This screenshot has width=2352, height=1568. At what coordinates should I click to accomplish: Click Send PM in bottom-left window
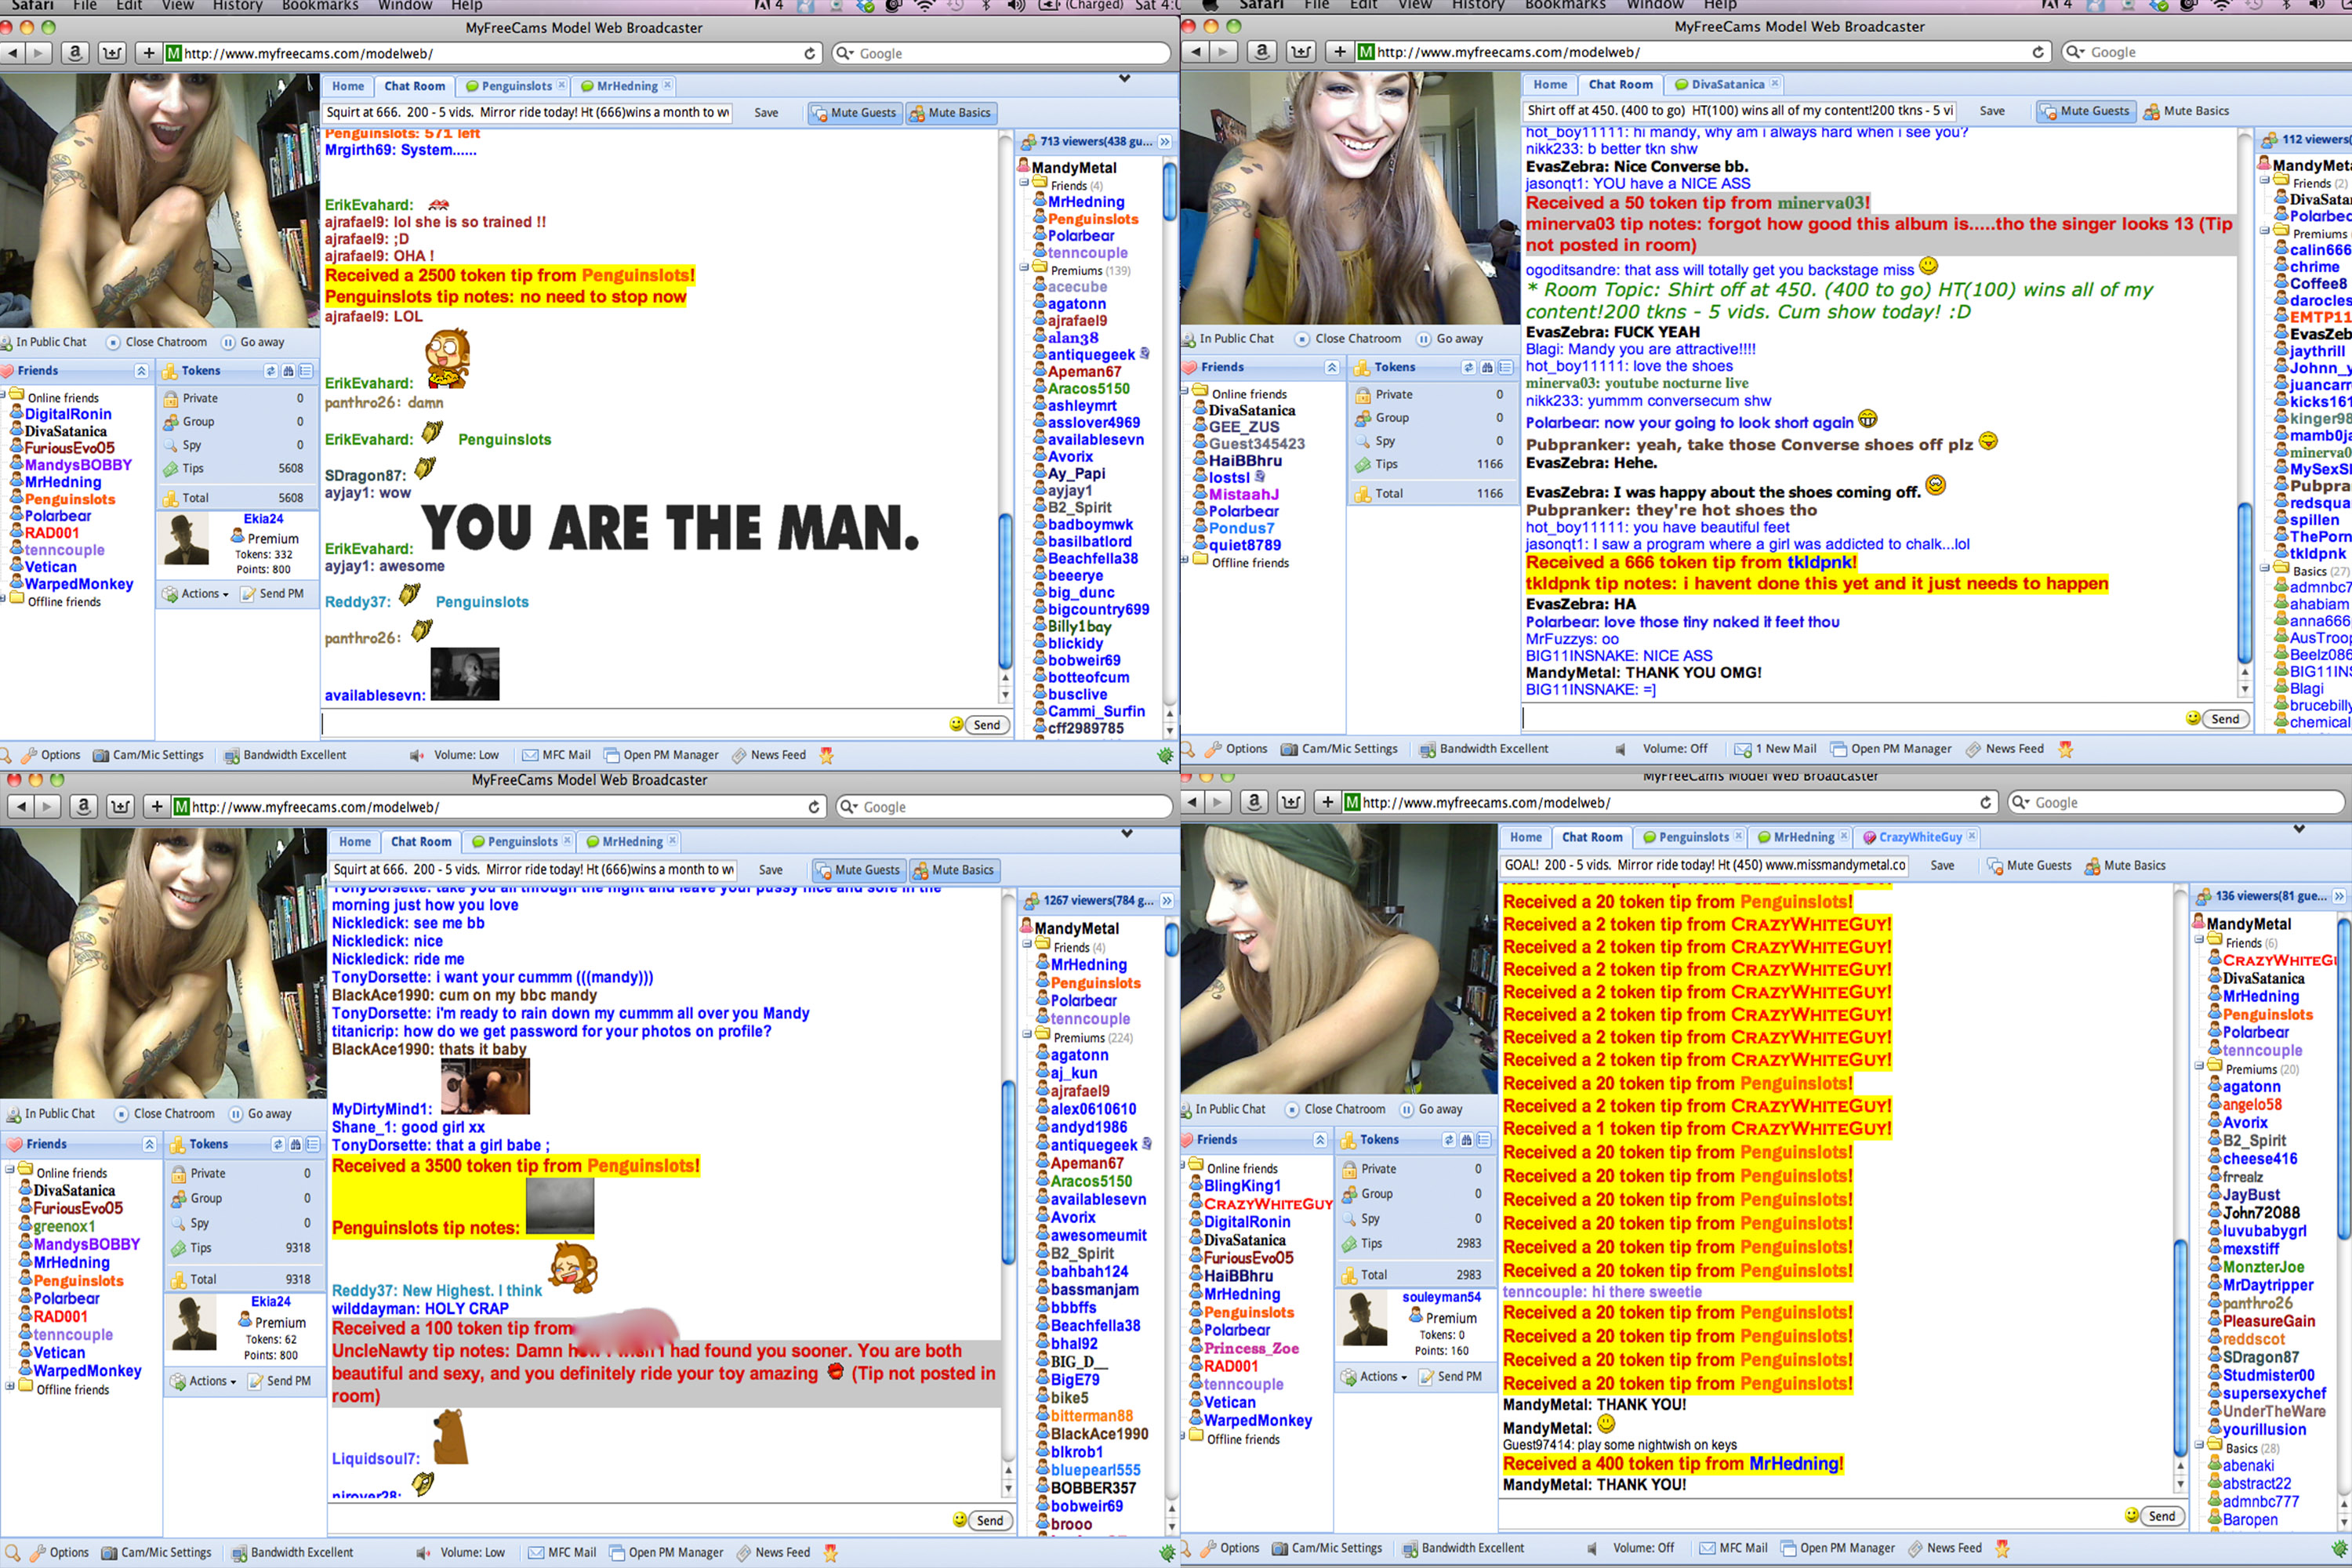click(x=279, y=1381)
